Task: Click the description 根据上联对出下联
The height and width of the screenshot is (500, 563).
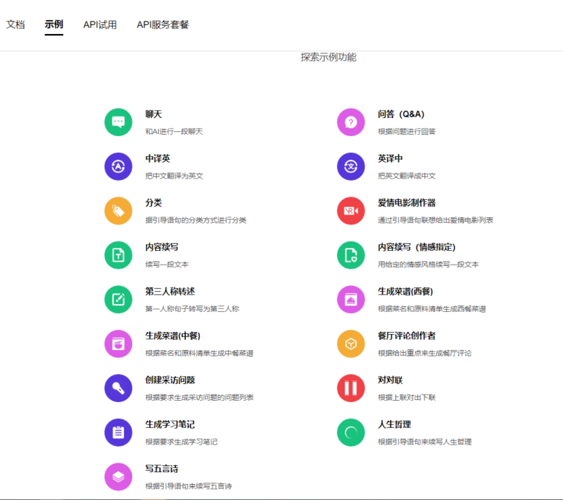Action: 407,397
